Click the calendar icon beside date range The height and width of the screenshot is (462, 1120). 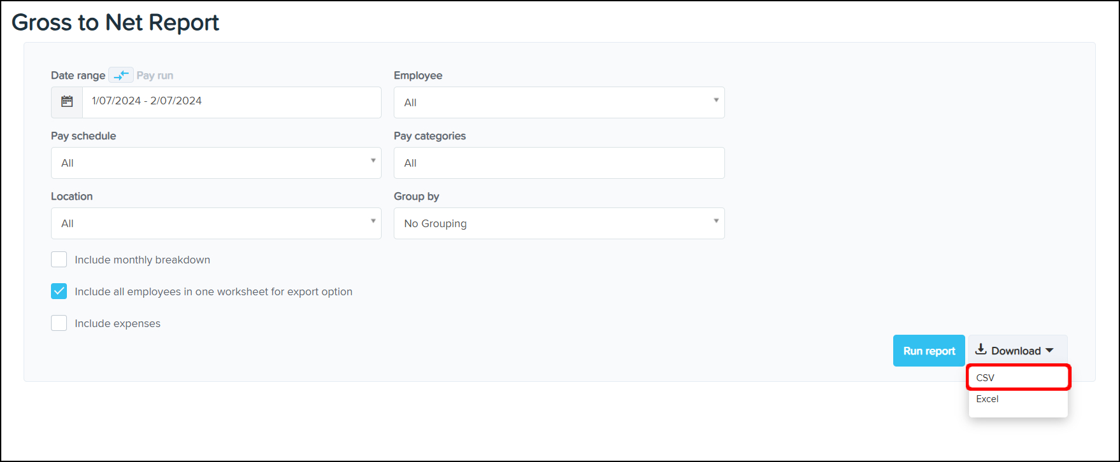click(x=67, y=102)
